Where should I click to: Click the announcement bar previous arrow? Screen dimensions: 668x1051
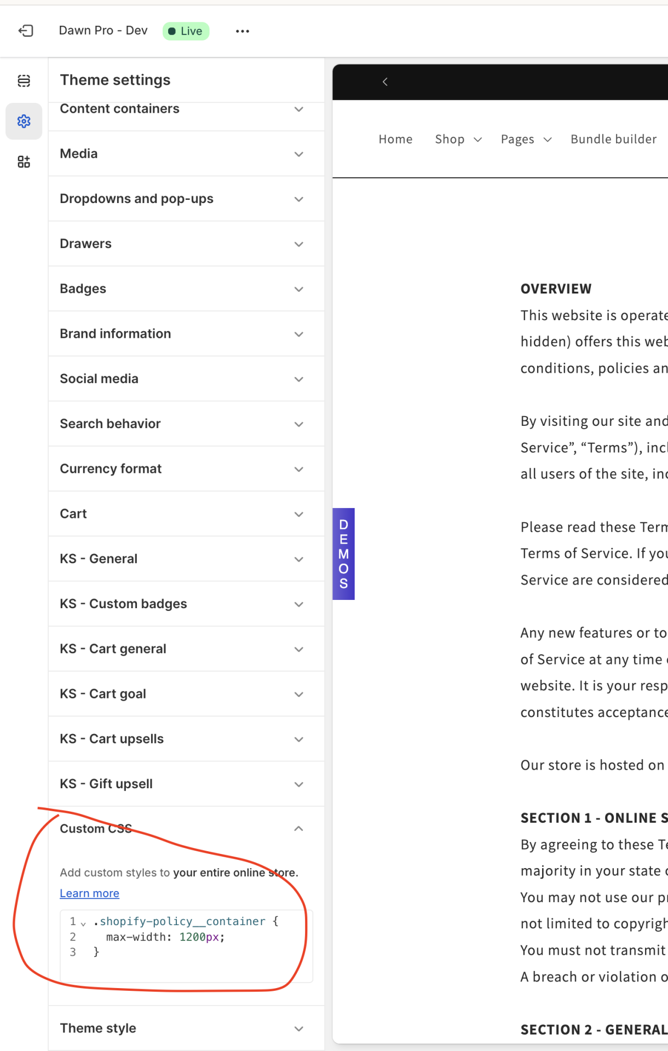point(385,82)
